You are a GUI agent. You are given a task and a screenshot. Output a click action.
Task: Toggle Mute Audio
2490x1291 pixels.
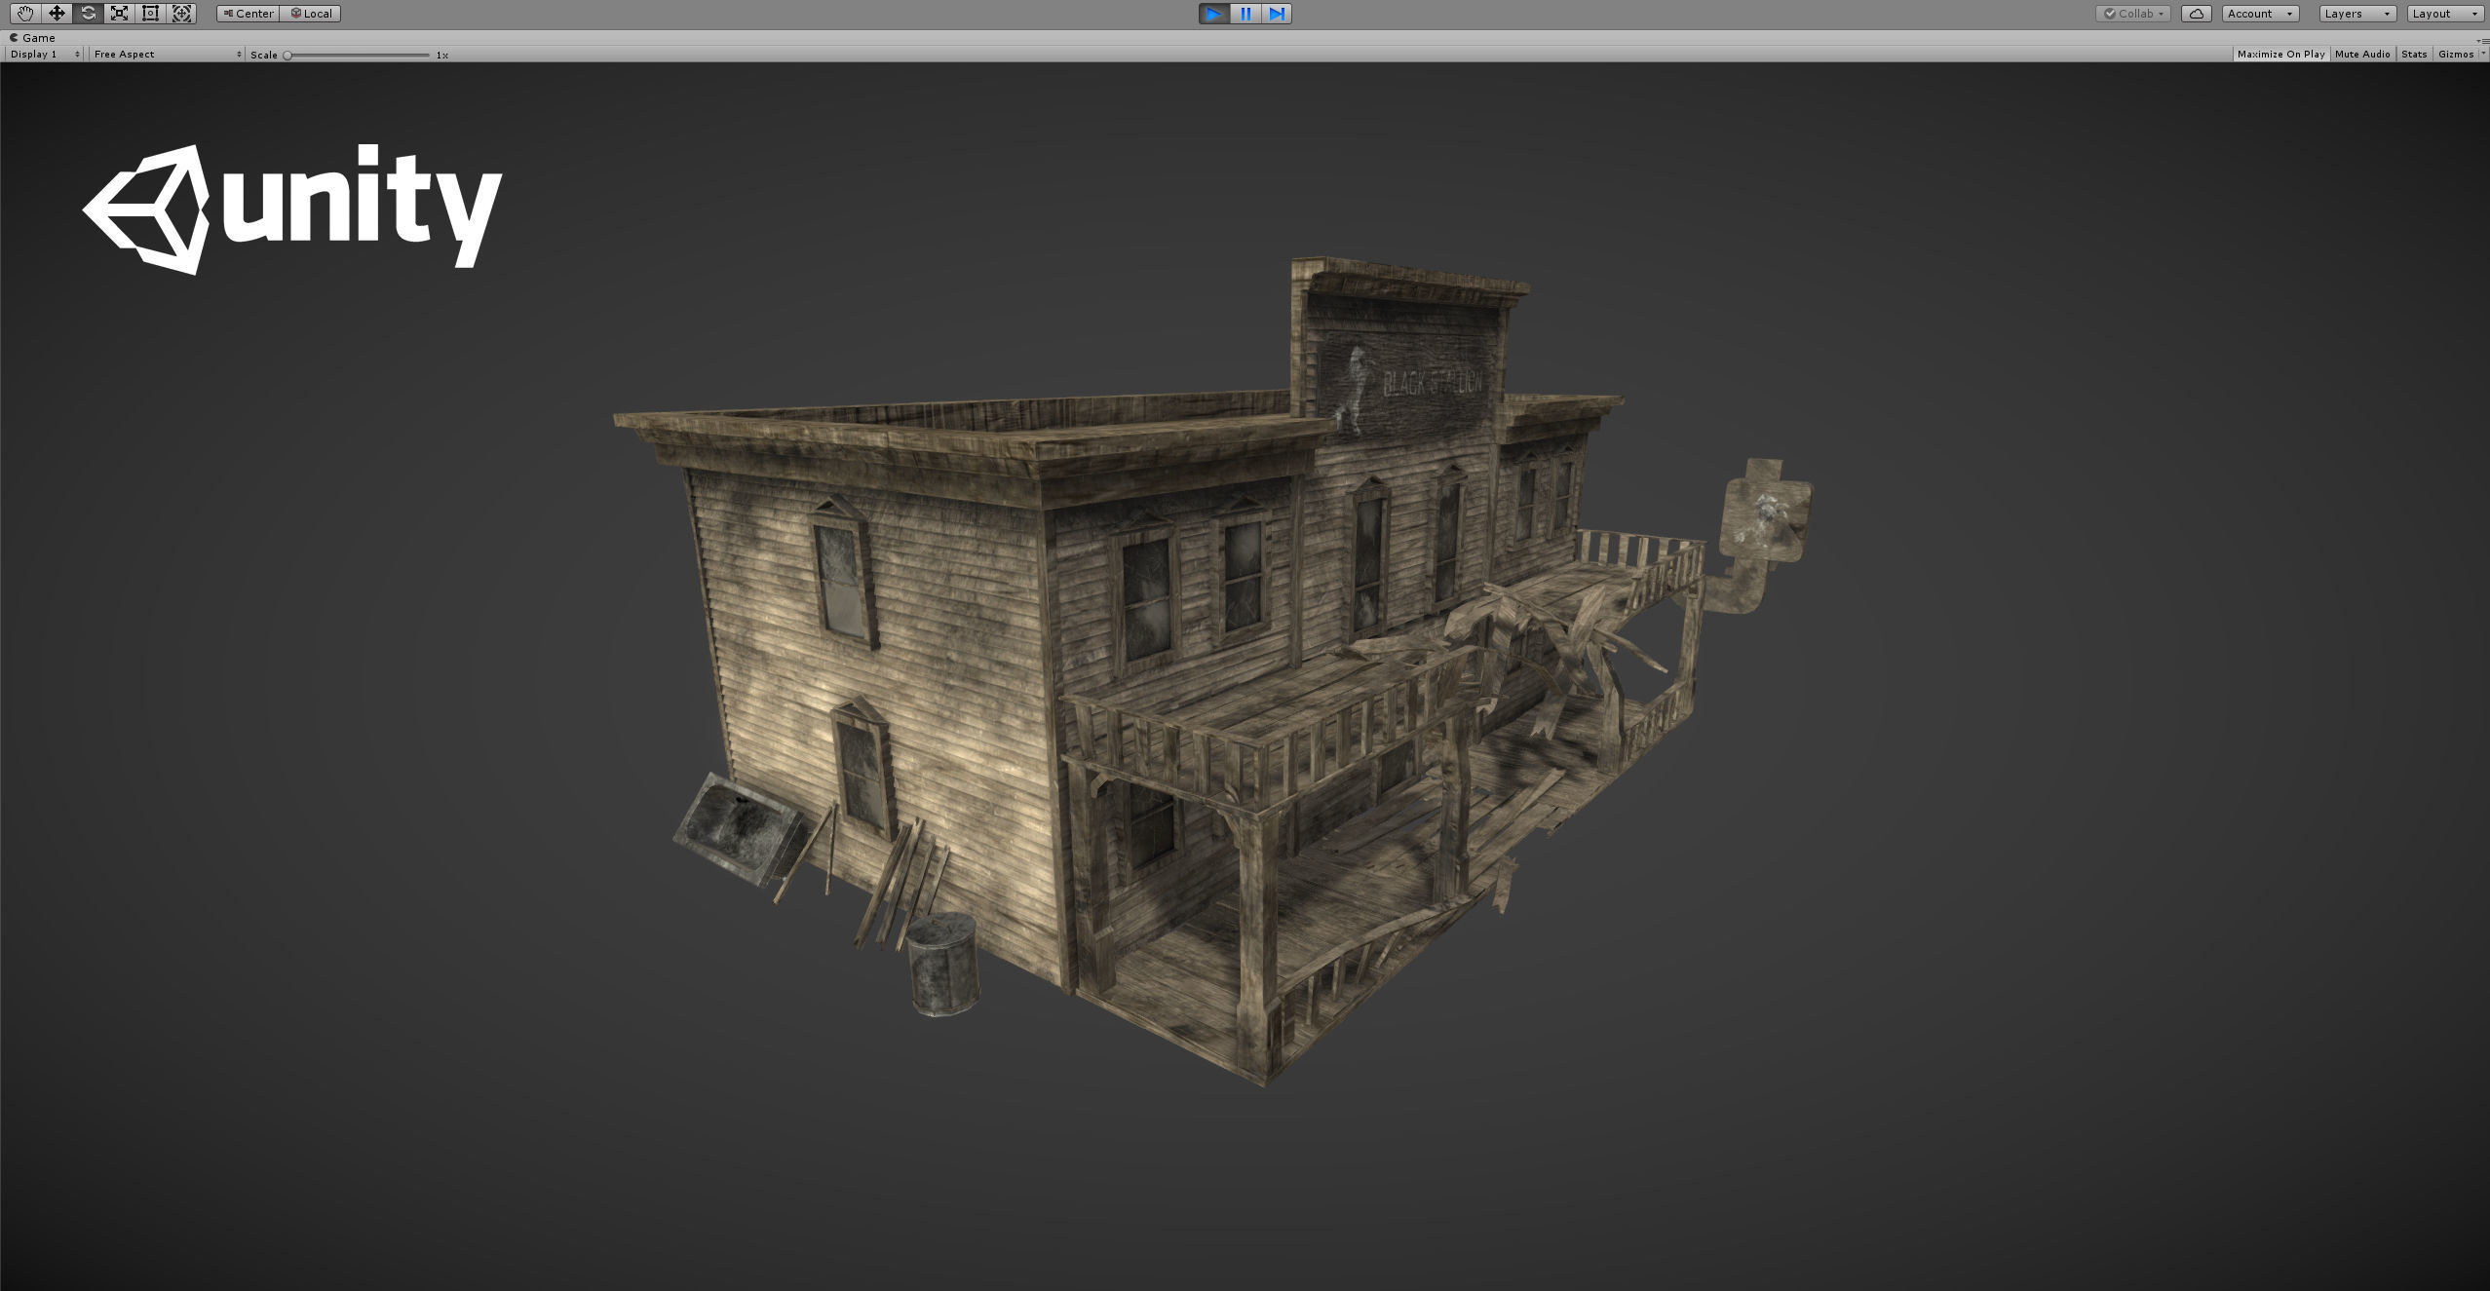tap(2362, 55)
